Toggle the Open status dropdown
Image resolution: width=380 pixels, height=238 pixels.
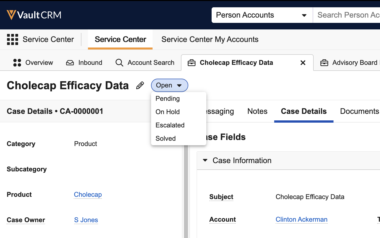pyautogui.click(x=169, y=85)
